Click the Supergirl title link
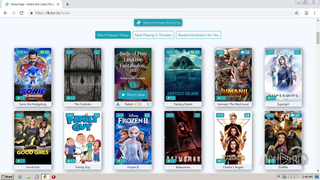320x180 pixels. tap(283, 104)
